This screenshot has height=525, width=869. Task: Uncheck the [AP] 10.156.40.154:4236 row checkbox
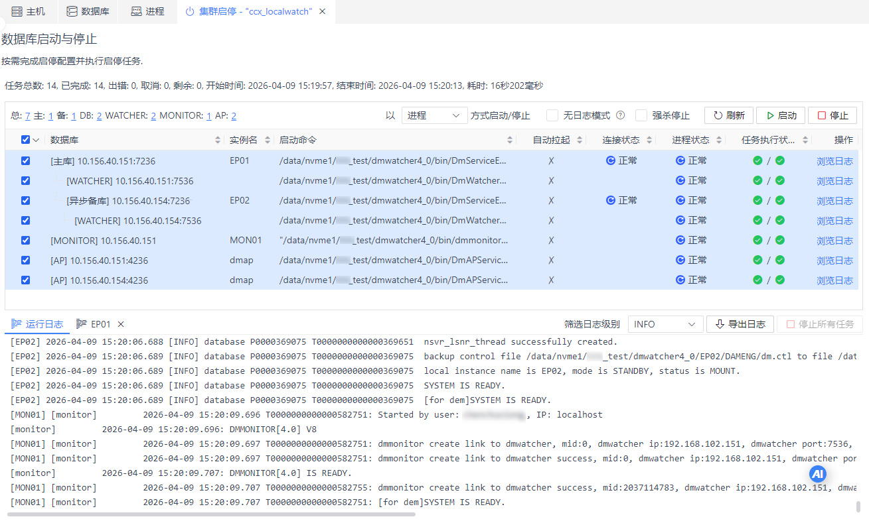coord(25,280)
